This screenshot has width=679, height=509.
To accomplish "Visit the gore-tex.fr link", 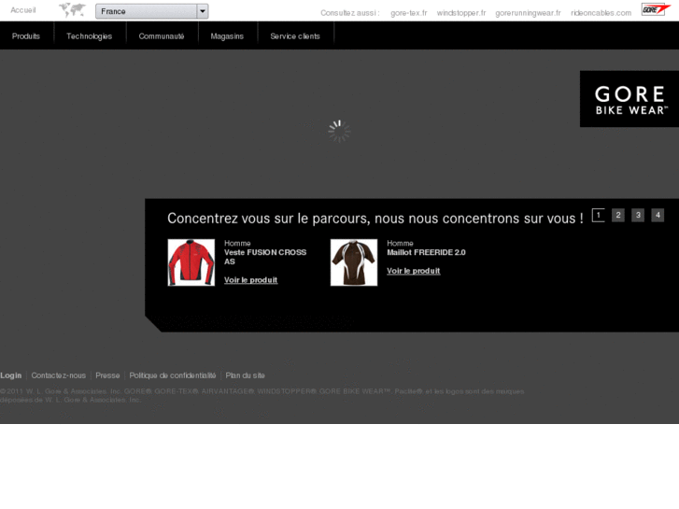I will coord(408,13).
